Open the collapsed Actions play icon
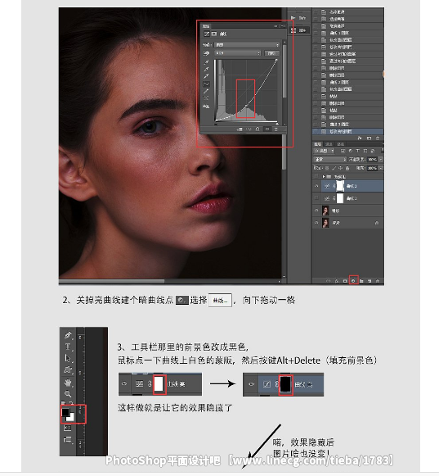439x476 pixels. (293, 18)
